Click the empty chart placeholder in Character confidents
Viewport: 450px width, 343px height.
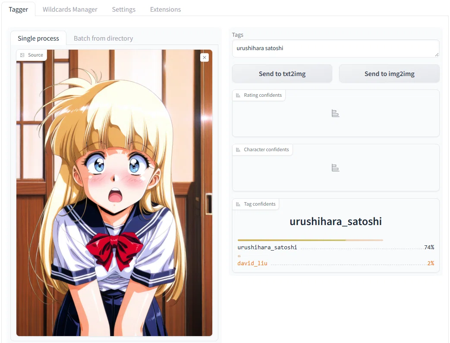tap(335, 168)
